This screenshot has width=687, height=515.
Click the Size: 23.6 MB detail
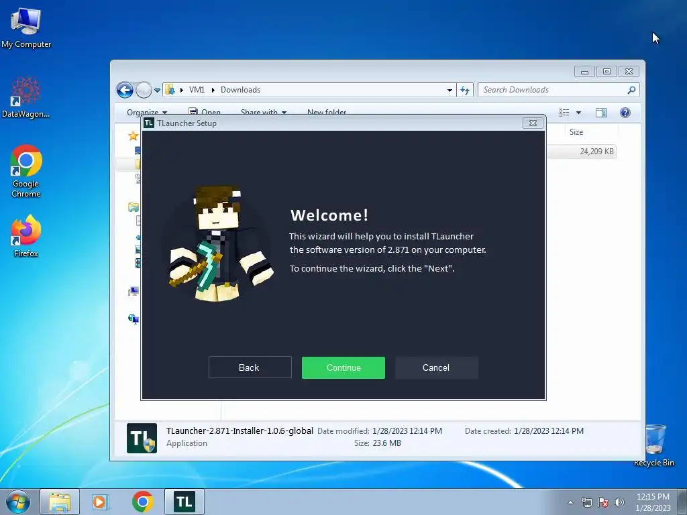pos(378,443)
